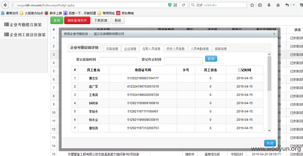
Task: Click 高楼派出所 in background row 15
Action: coord(212,154)
